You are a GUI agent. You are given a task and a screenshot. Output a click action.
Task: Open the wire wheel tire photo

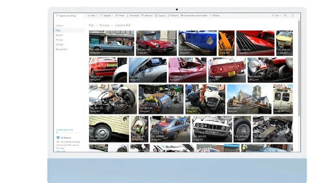point(243,129)
